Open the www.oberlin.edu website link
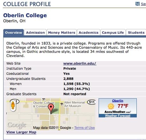 [80, 63]
